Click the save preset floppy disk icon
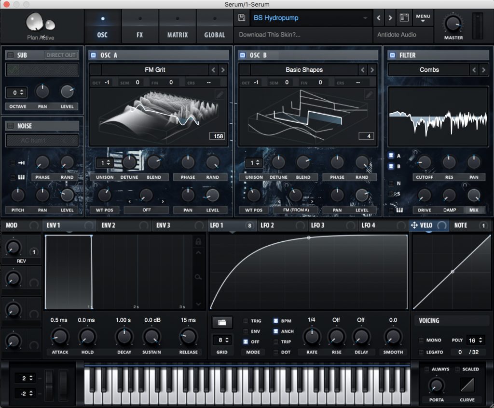 pyautogui.click(x=242, y=18)
